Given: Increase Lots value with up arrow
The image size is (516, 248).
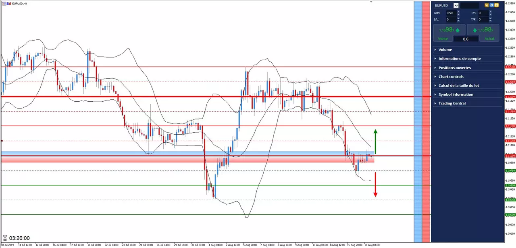Looking at the screenshot, I should pos(458,12).
